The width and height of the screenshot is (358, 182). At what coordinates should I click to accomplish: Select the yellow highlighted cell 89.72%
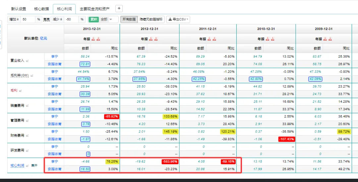(x=344, y=131)
